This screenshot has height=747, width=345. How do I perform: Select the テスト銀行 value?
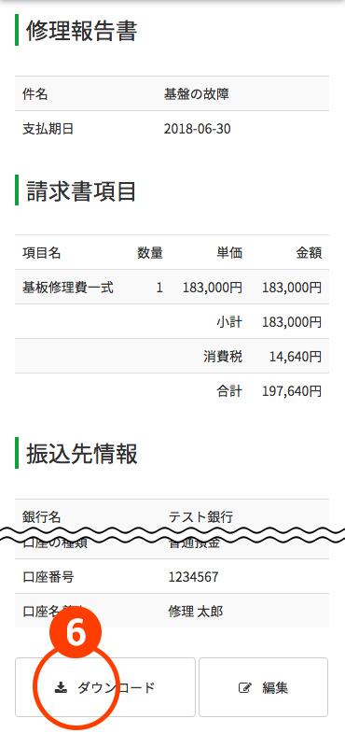tap(200, 516)
